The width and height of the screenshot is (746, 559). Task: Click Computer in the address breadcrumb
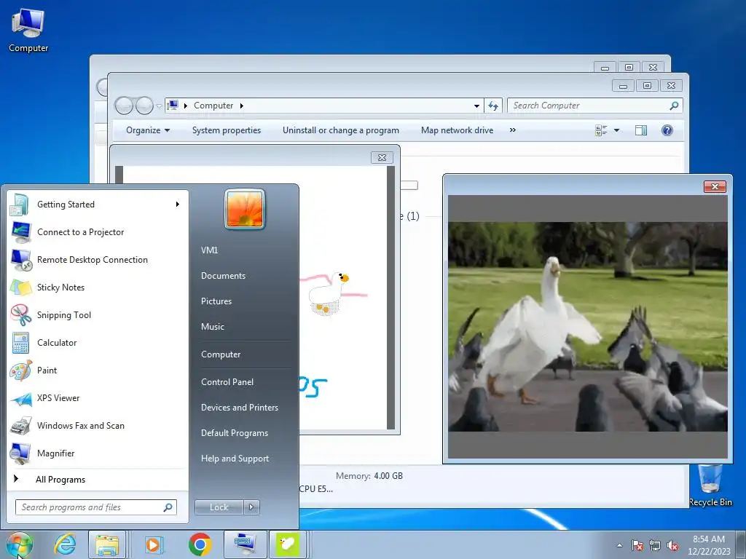213,106
